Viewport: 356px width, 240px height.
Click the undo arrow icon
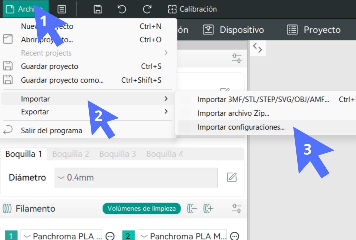122,9
